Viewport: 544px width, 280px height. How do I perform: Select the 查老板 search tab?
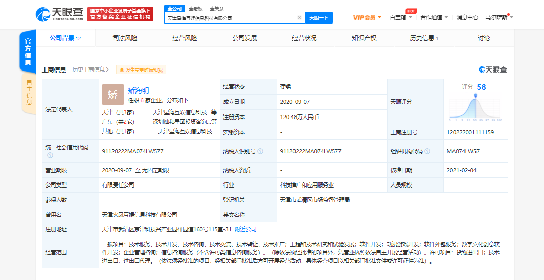[196, 8]
